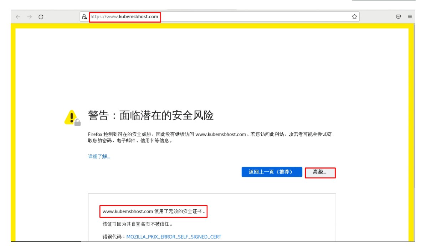The image size is (421, 246).
Task: Click the self-signed certificate explanation line
Action: tap(138, 224)
